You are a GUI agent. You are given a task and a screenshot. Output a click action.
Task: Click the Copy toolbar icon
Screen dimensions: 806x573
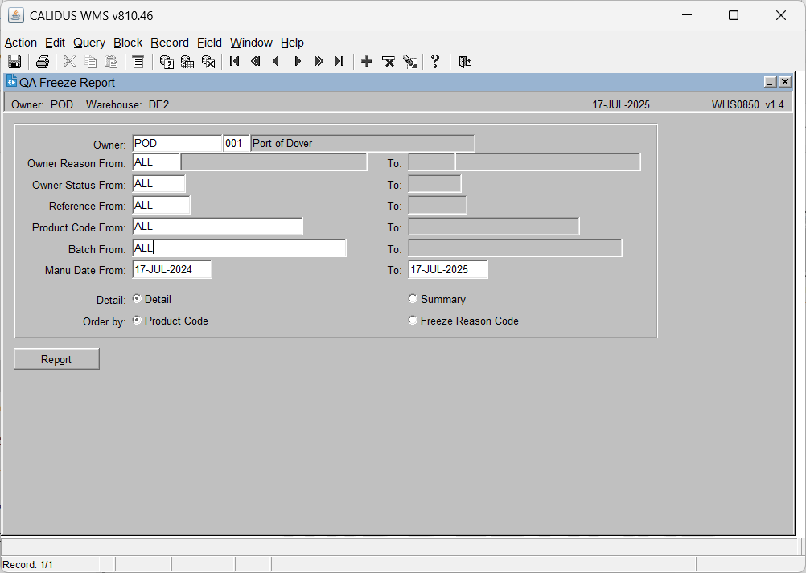click(90, 62)
